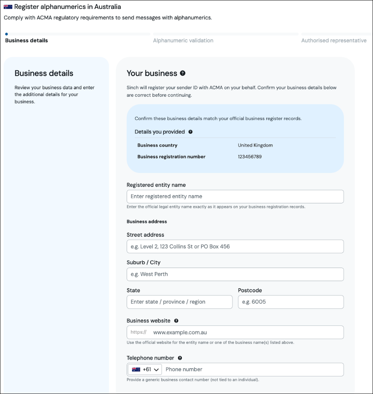Click the Australian flag in the phone field
The width and height of the screenshot is (373, 394).
[x=136, y=369]
